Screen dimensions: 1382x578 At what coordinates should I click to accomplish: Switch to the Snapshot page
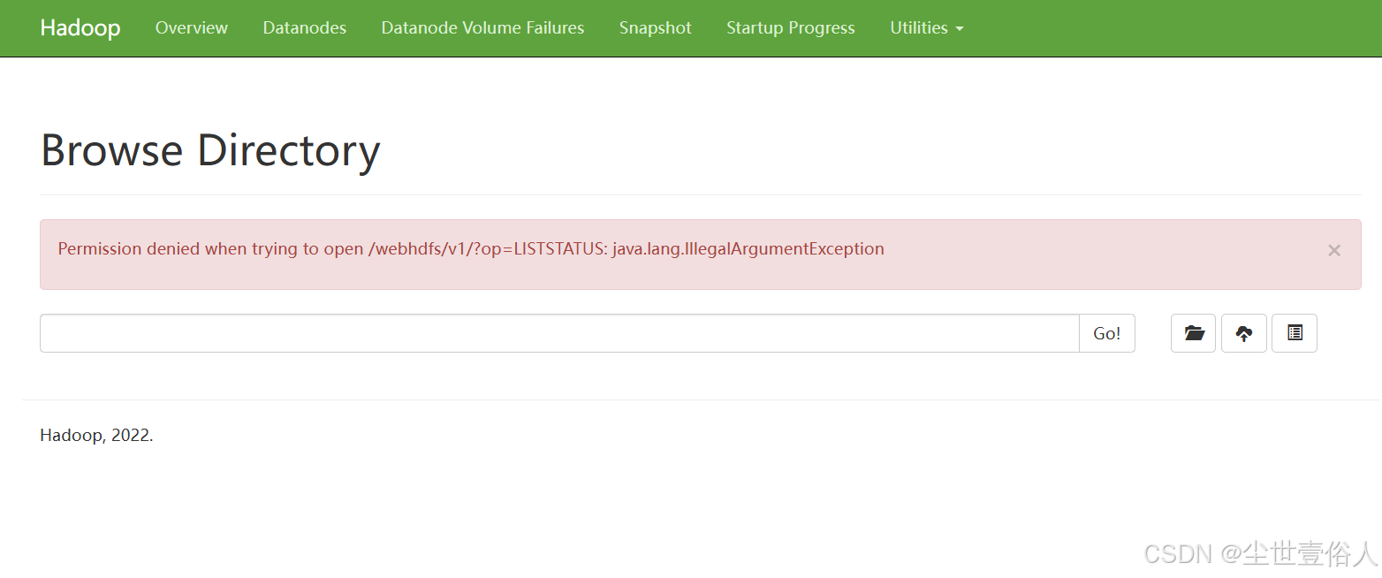click(x=656, y=28)
